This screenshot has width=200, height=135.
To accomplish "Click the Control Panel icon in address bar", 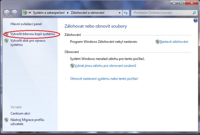I will tap(25, 12).
